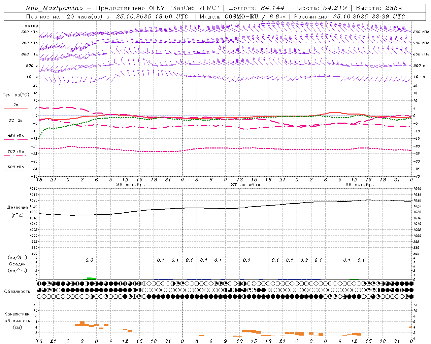Click the Тем-ра(°C) temperature panel label

click(x=16, y=95)
